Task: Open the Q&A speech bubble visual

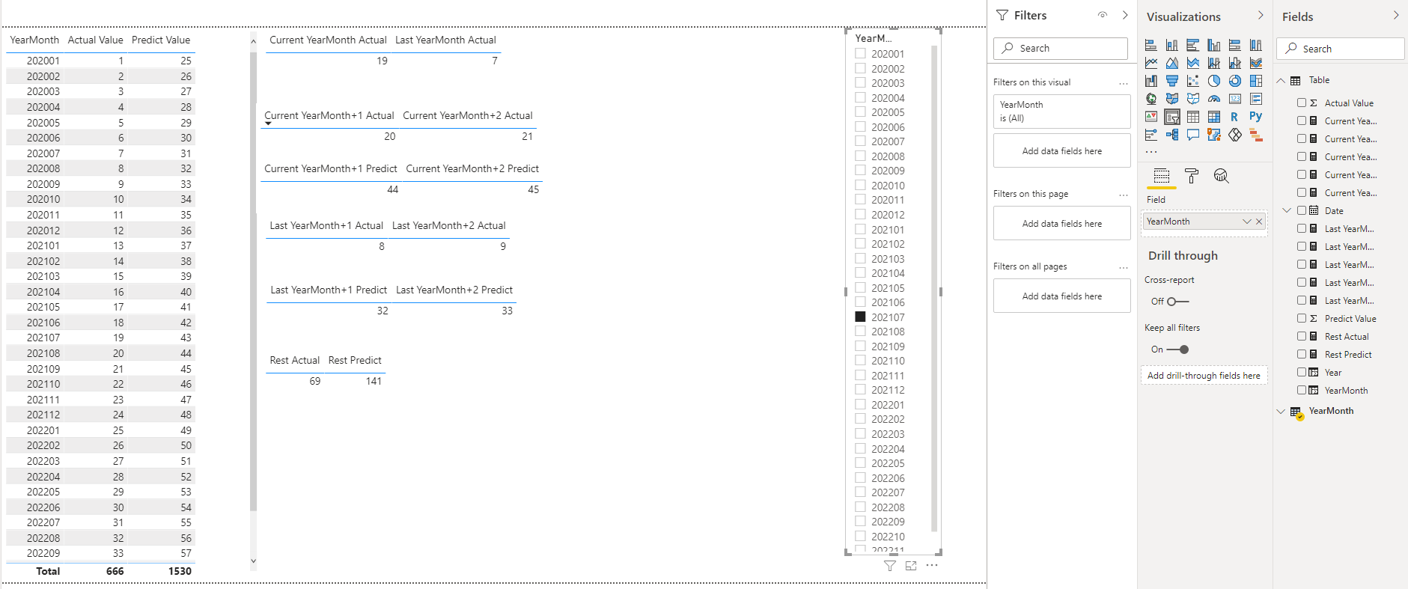Action: pos(1193,135)
